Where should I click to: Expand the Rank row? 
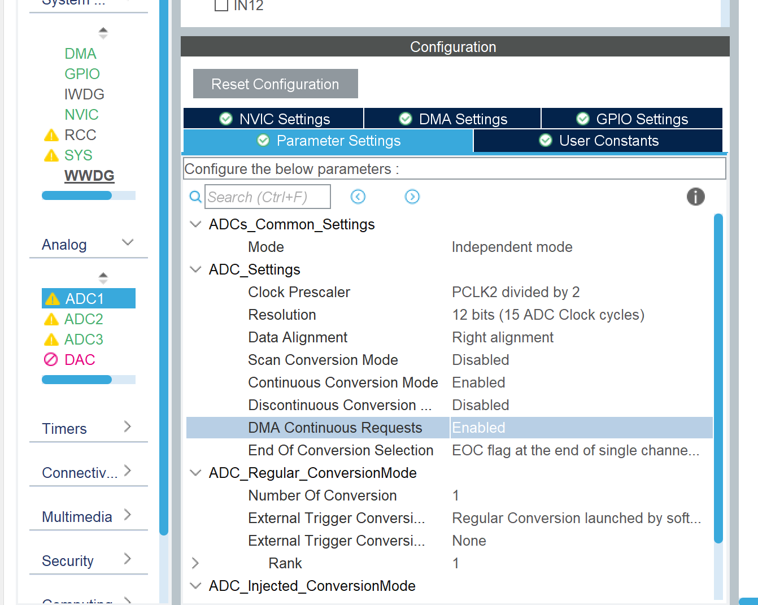click(x=195, y=563)
